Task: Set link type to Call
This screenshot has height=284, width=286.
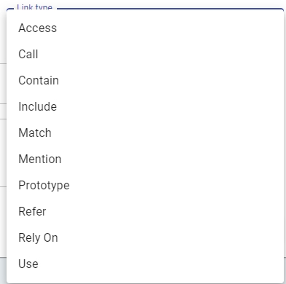Action: [x=145, y=54]
